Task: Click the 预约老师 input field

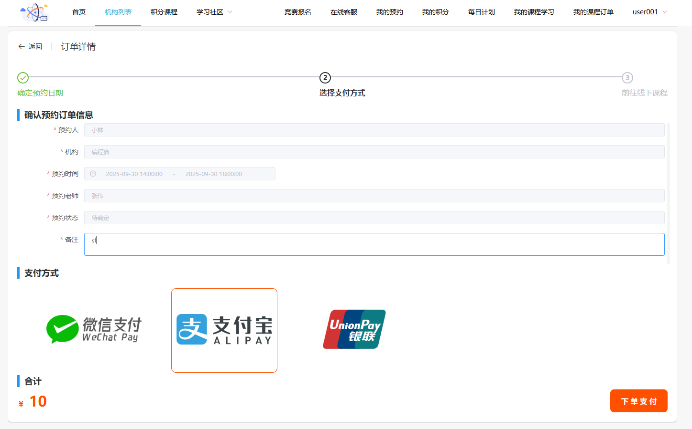Action: [x=374, y=196]
